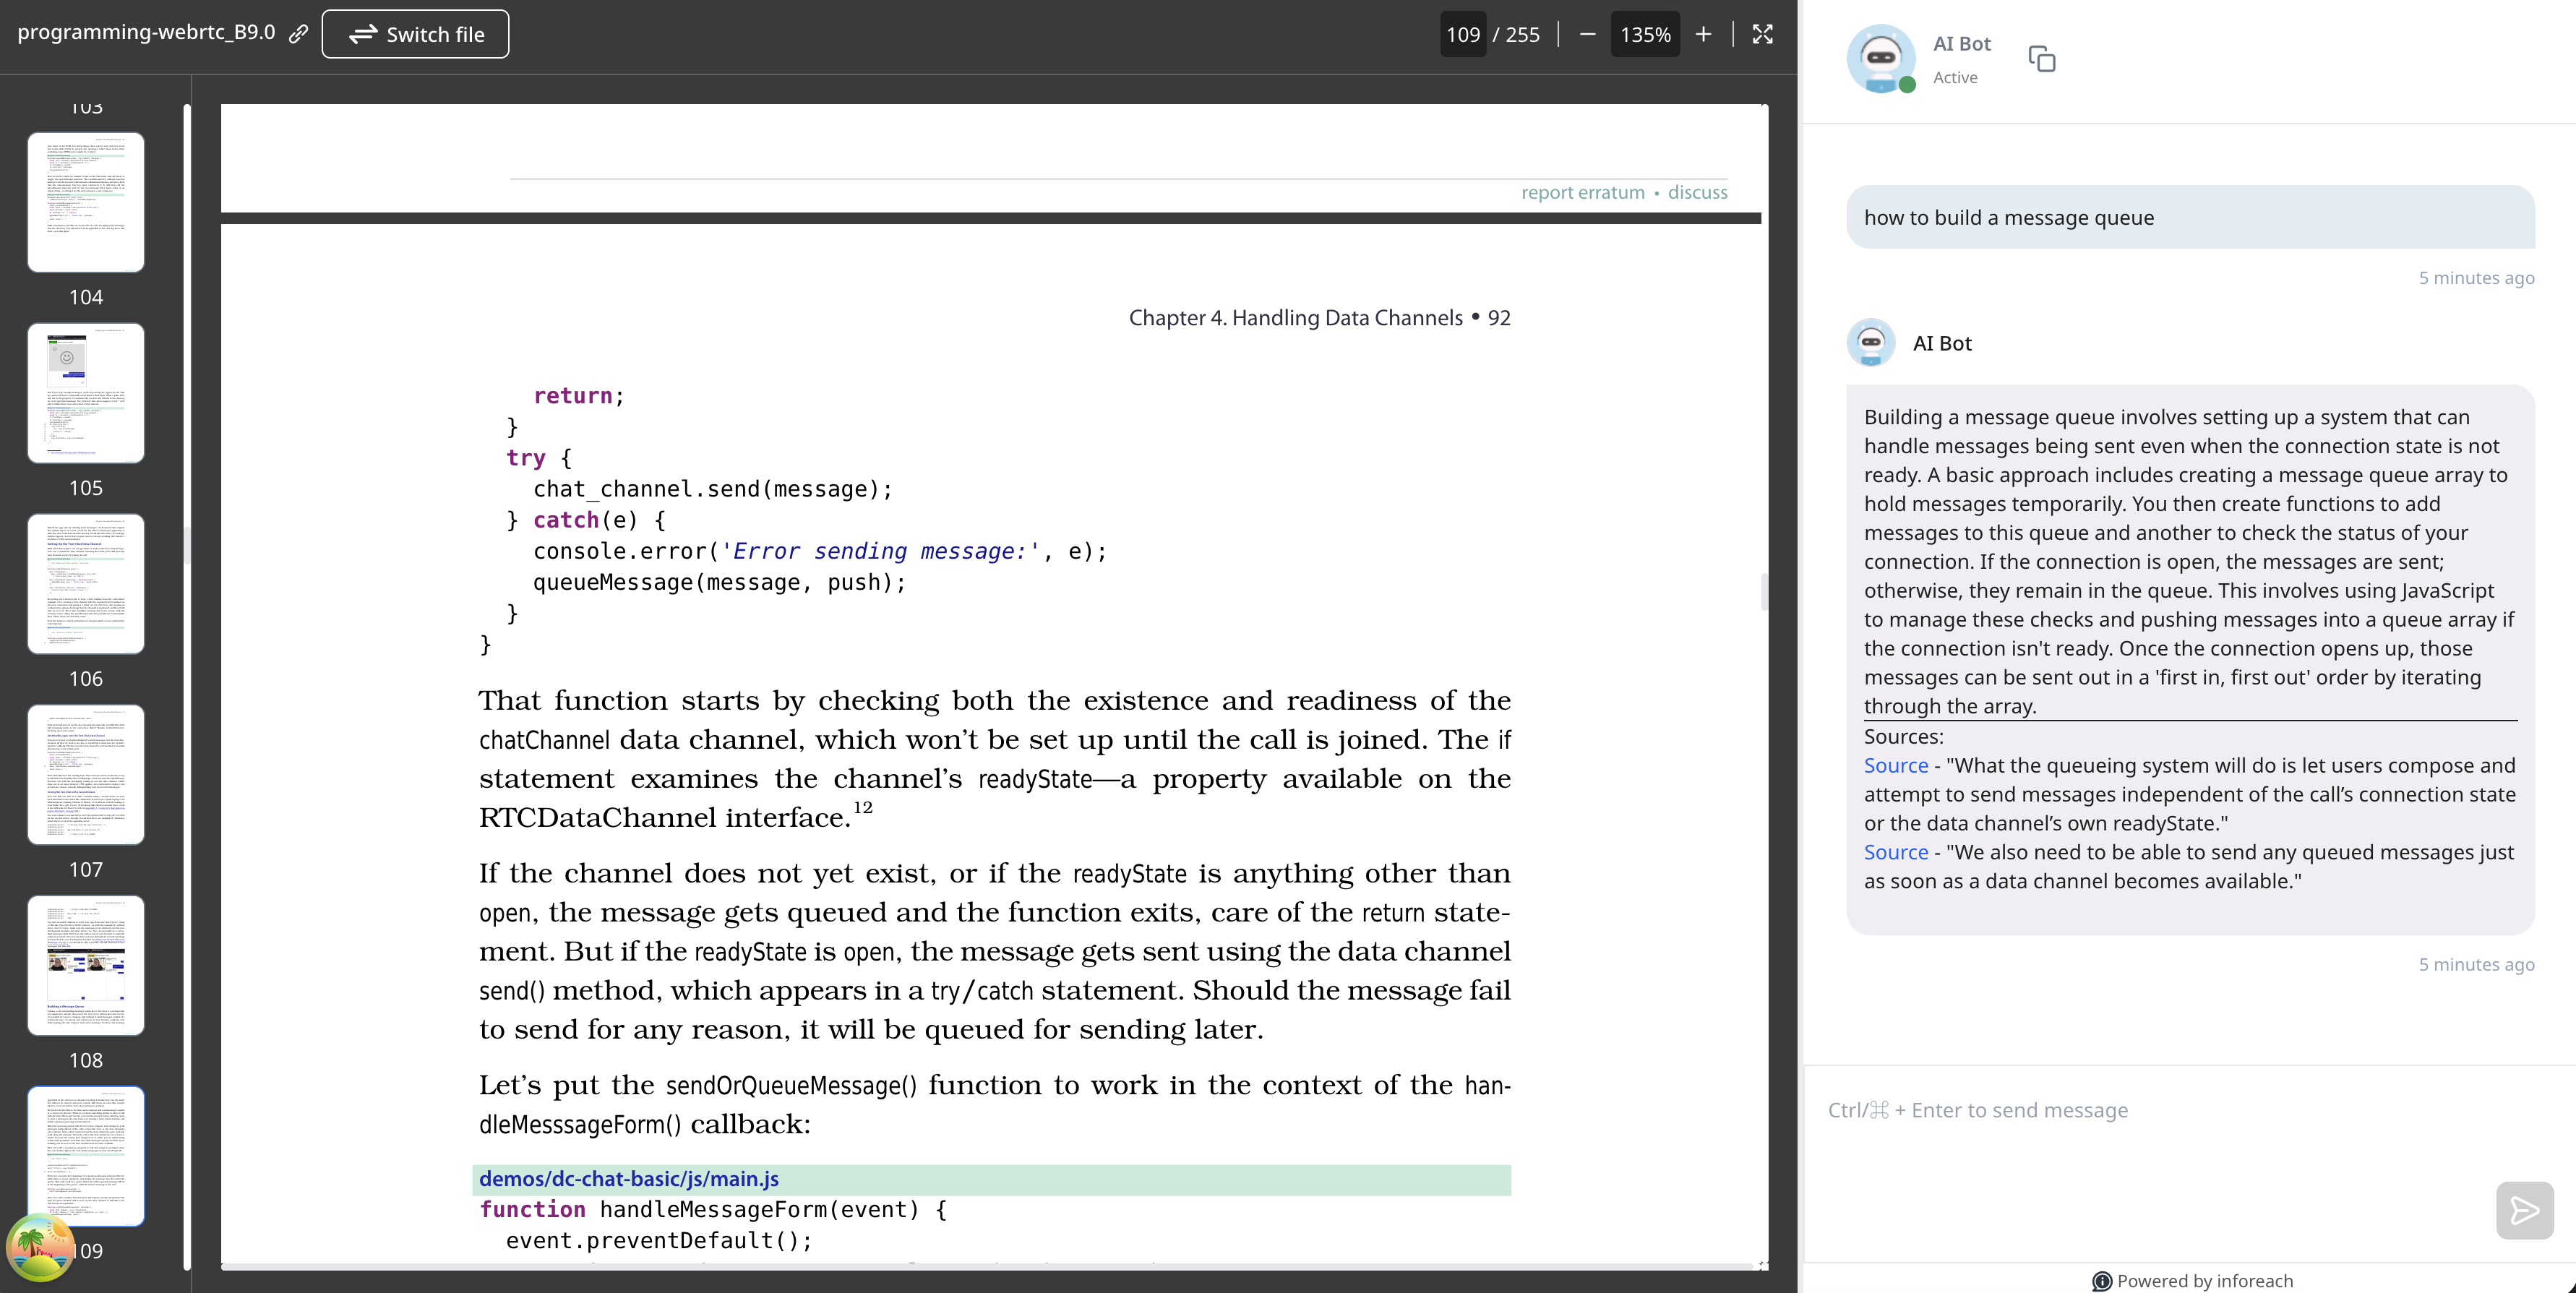The height and width of the screenshot is (1293, 2576).
Task: Open page 105 thumbnail
Action: [86, 393]
